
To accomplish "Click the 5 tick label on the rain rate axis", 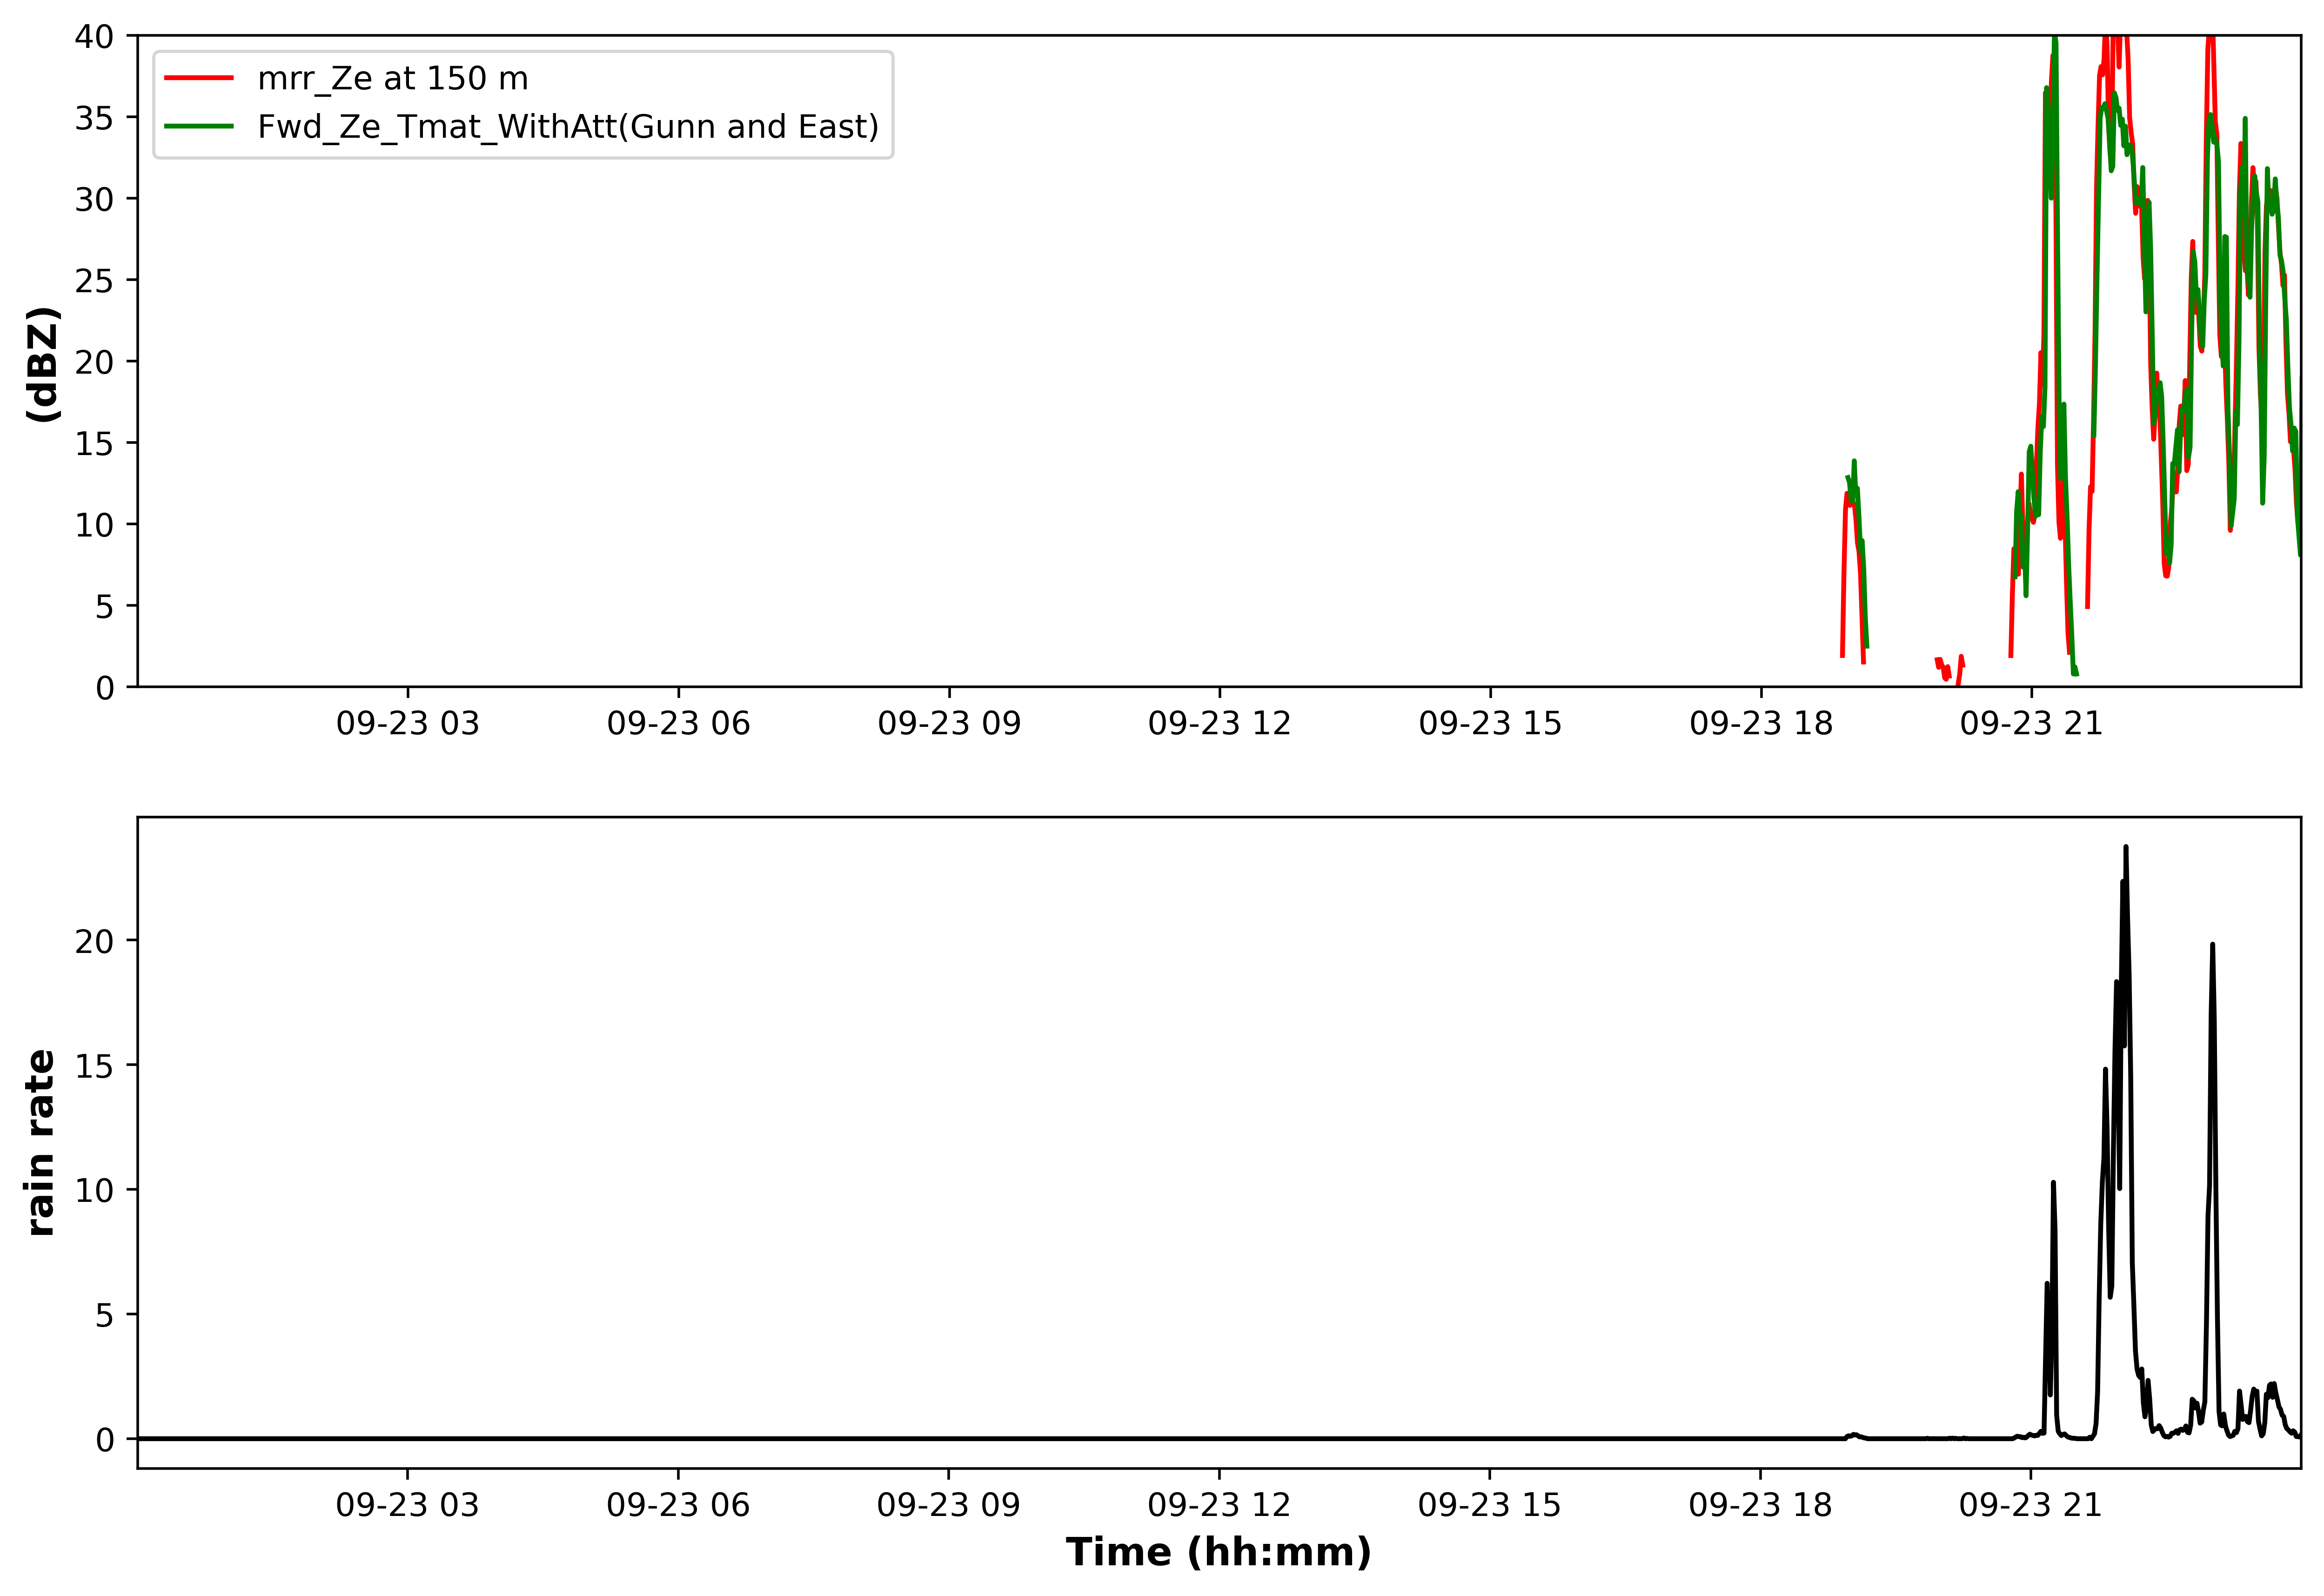I will pyautogui.click(x=105, y=1315).
